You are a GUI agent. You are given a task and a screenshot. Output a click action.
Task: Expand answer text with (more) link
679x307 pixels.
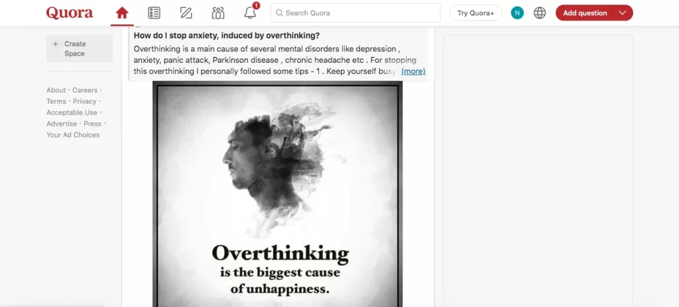tap(413, 71)
